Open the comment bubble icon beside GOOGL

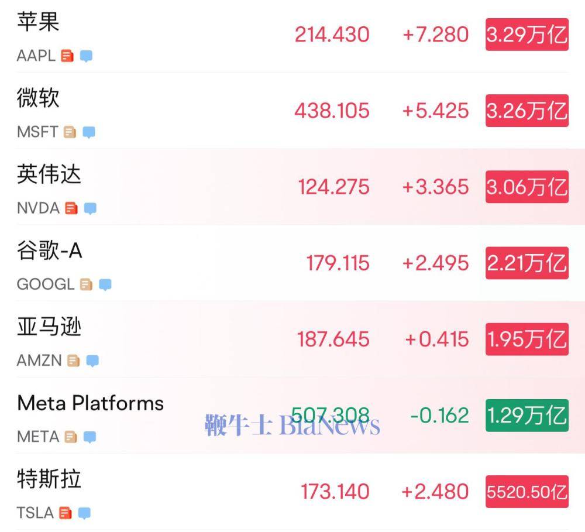tap(105, 284)
